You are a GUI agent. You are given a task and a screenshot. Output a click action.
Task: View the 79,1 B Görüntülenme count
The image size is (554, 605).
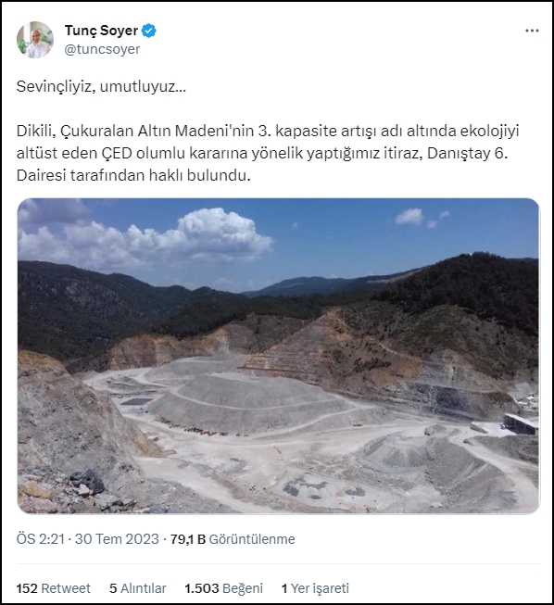pyautogui.click(x=233, y=539)
